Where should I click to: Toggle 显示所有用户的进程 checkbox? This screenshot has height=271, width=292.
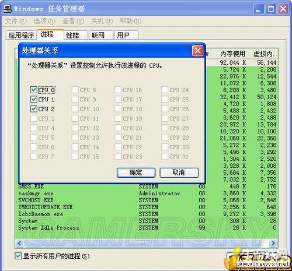point(18,256)
